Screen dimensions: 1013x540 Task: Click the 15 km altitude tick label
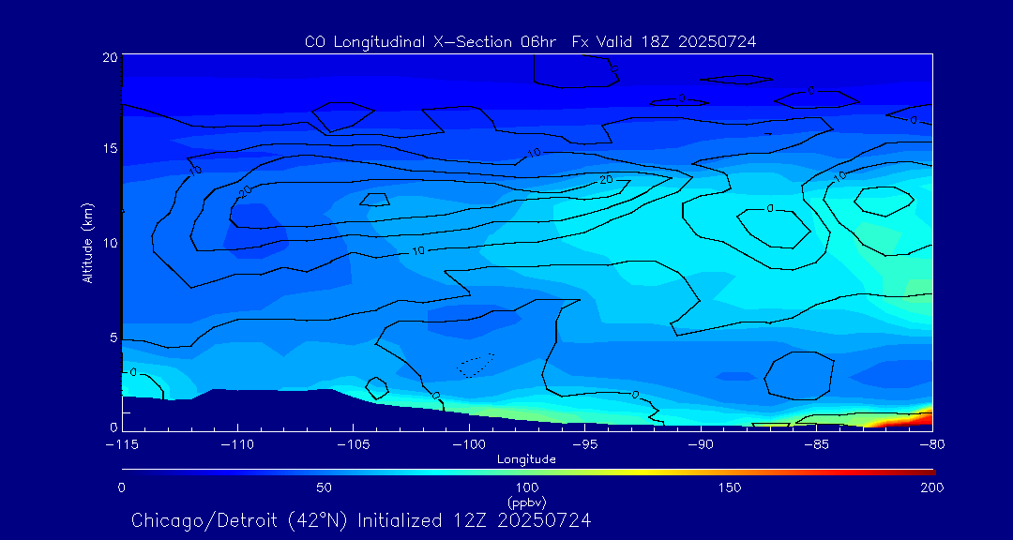tap(108, 149)
